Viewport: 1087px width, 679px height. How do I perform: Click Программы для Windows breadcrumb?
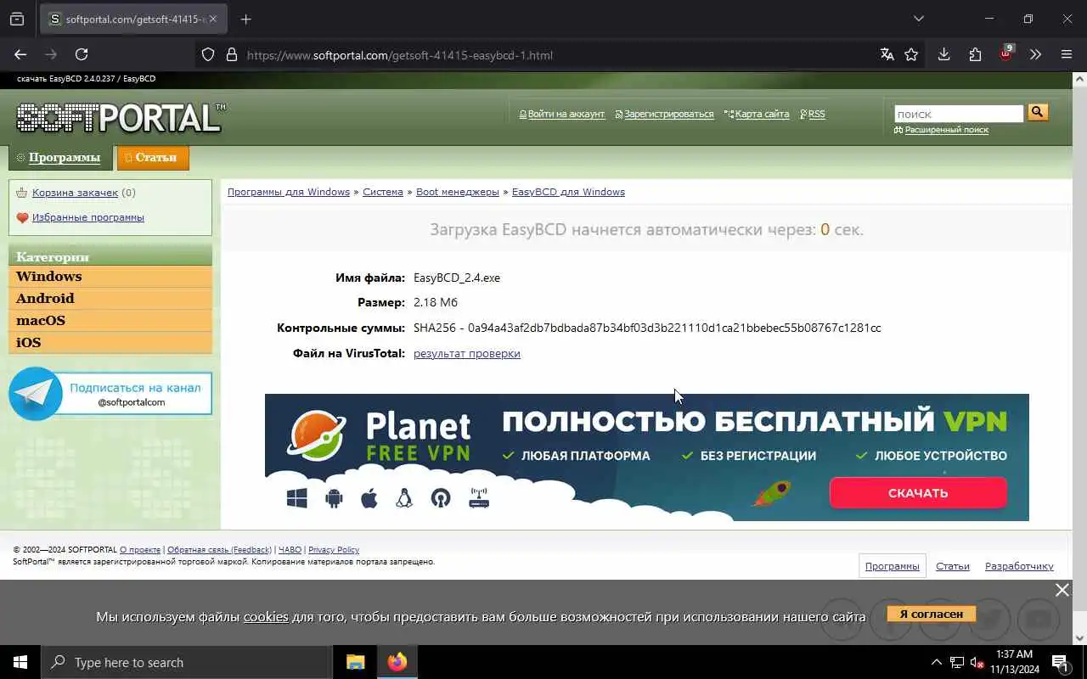pos(289,192)
